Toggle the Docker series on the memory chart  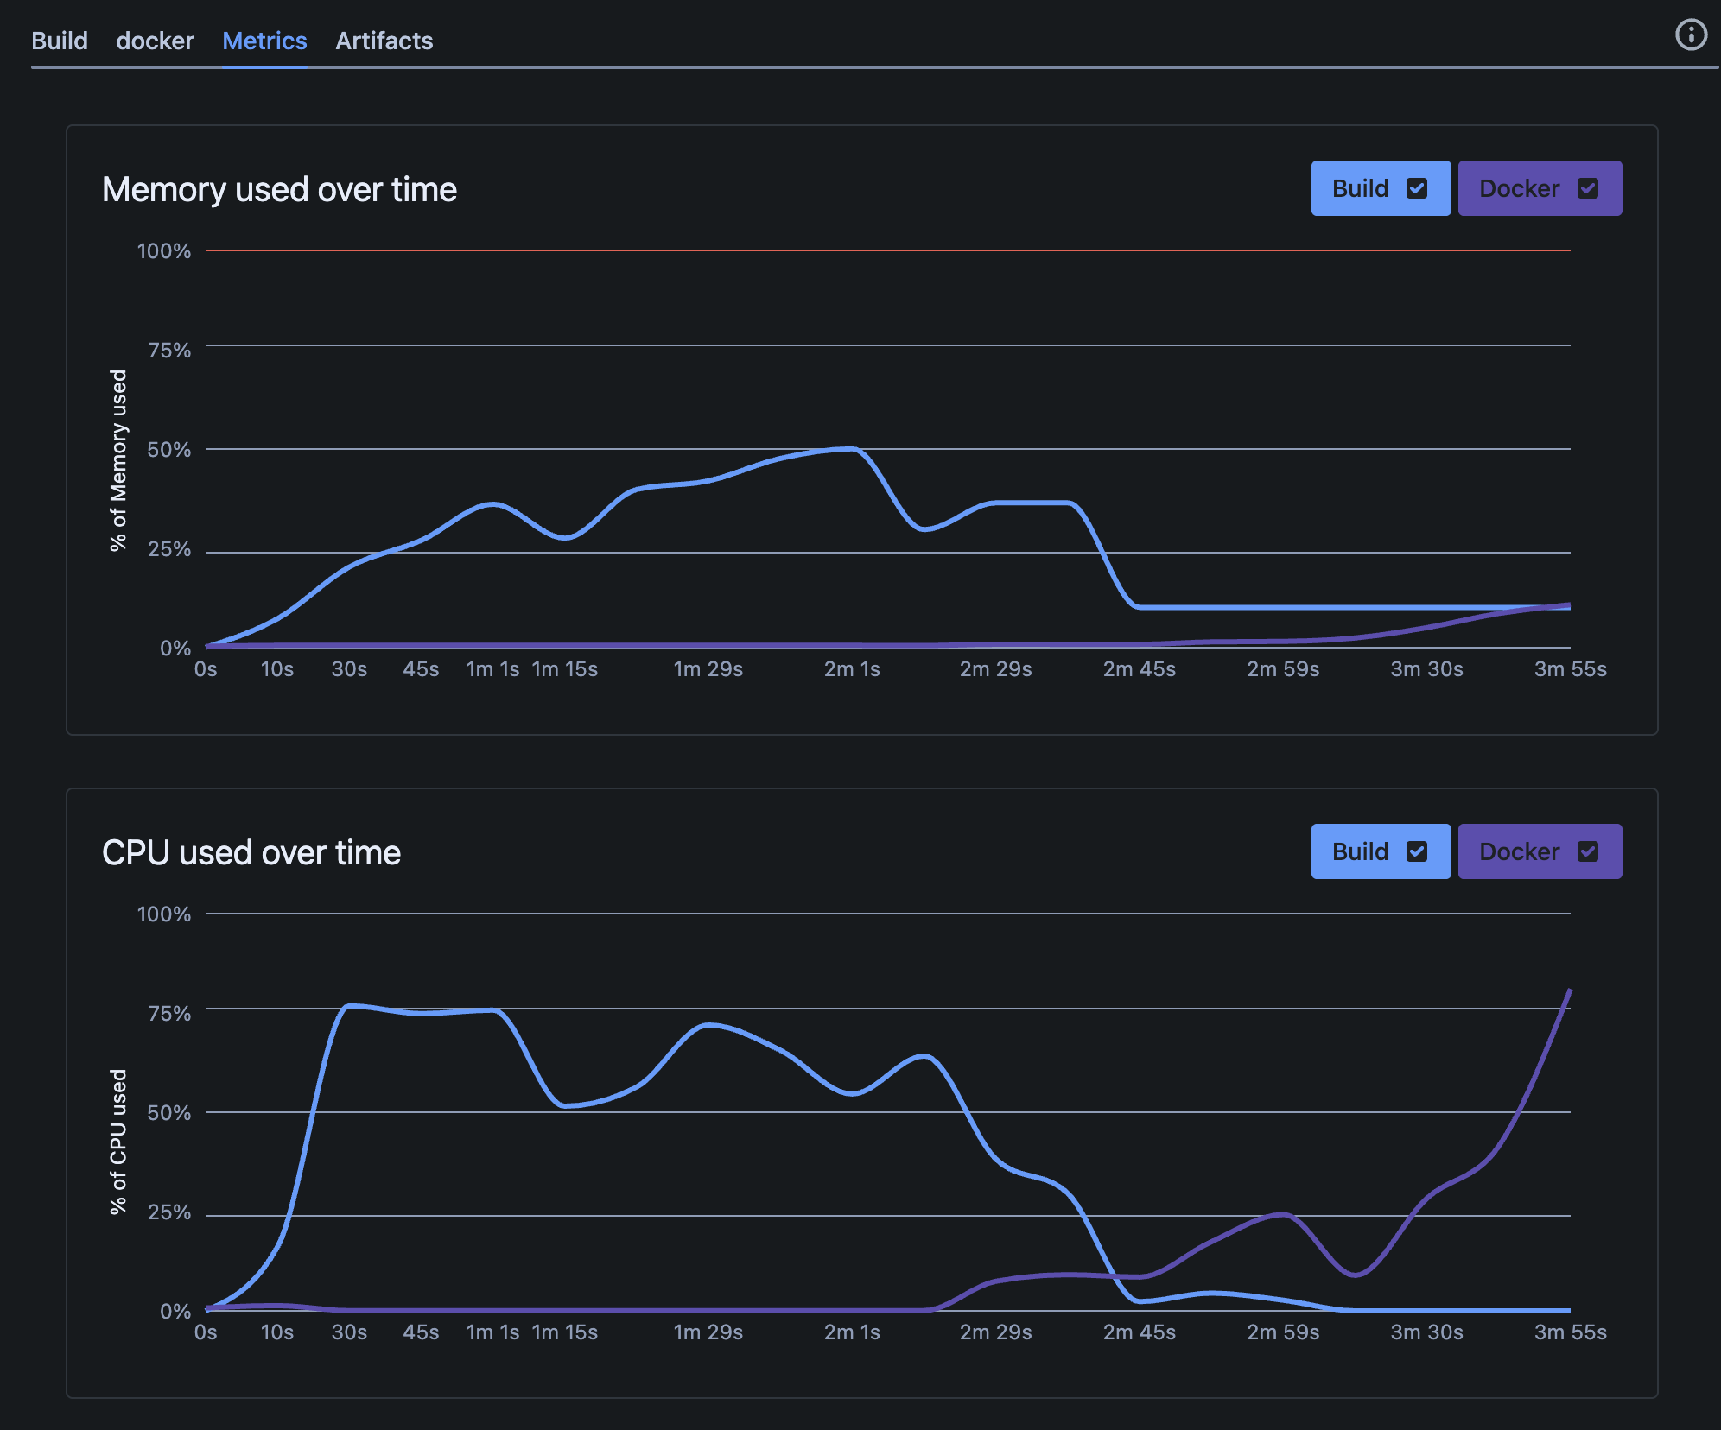click(x=1540, y=187)
